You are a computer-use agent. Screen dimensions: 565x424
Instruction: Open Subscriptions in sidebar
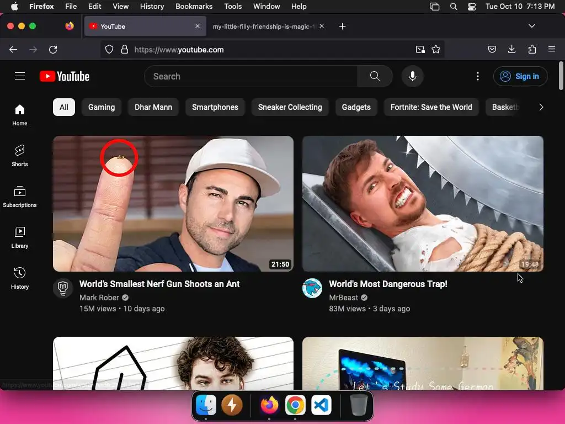click(x=20, y=197)
